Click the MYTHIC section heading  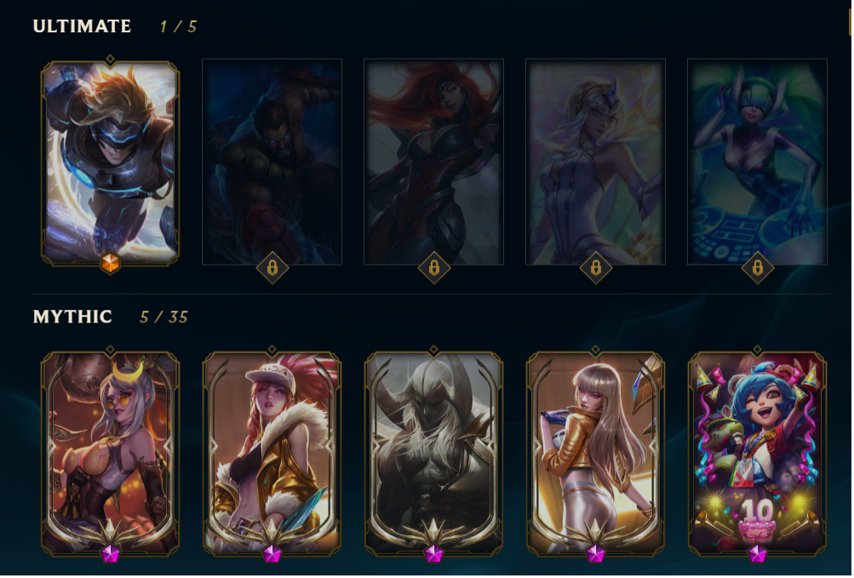click(72, 317)
